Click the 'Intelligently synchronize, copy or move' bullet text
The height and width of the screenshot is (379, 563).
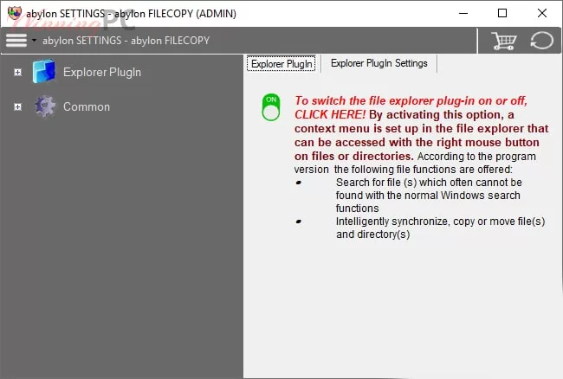coord(440,228)
